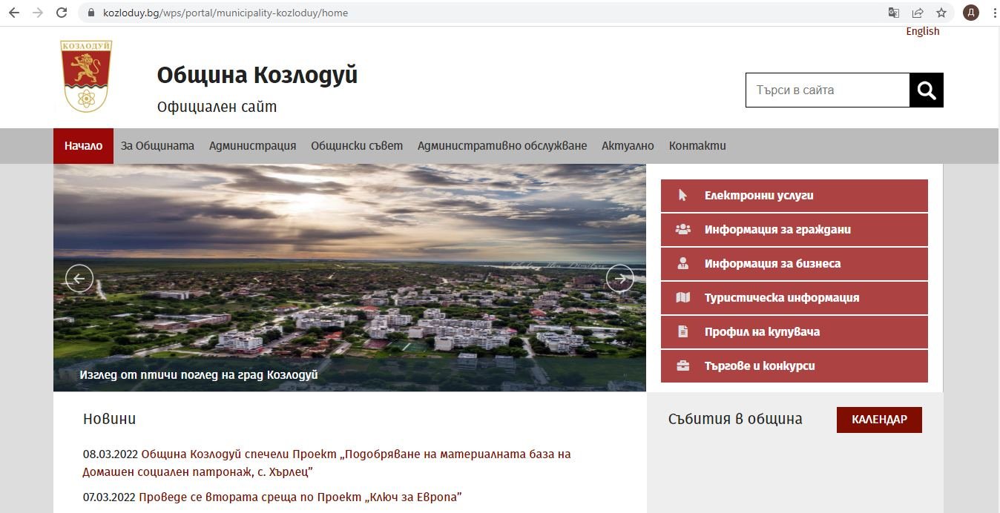1000x513 pixels.
Task: Click the share page icon in address bar
Action: tap(918, 13)
